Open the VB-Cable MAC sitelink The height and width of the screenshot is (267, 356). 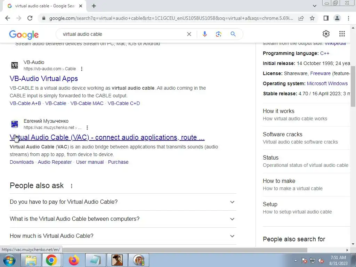point(87,103)
